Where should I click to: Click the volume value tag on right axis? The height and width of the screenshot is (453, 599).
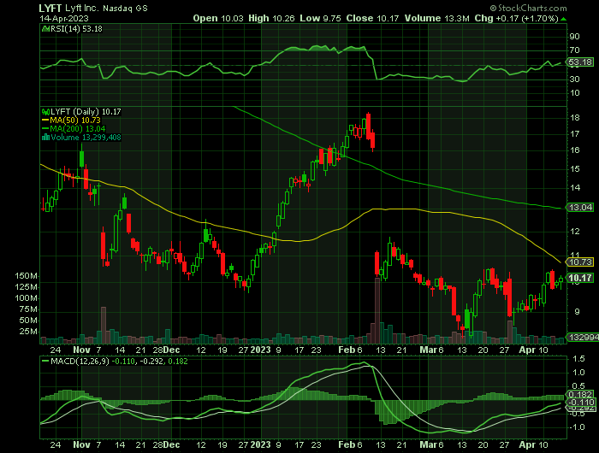pos(583,337)
